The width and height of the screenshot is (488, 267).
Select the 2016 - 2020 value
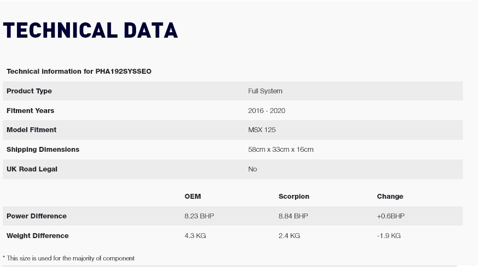(x=267, y=111)
